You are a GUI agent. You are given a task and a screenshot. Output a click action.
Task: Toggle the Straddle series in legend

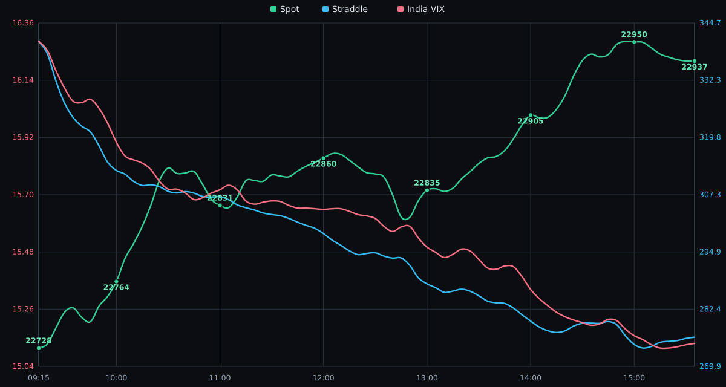pyautogui.click(x=345, y=9)
